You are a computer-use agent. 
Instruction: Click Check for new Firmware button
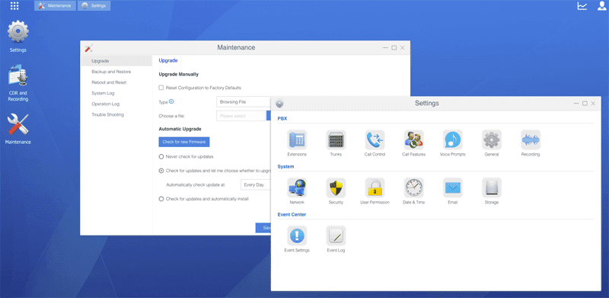coord(184,142)
